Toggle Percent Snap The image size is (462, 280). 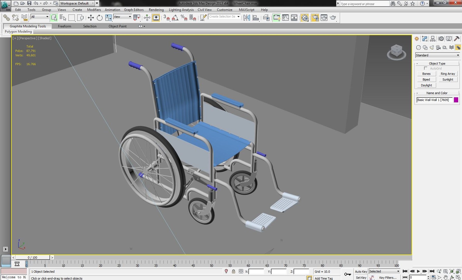(184, 18)
